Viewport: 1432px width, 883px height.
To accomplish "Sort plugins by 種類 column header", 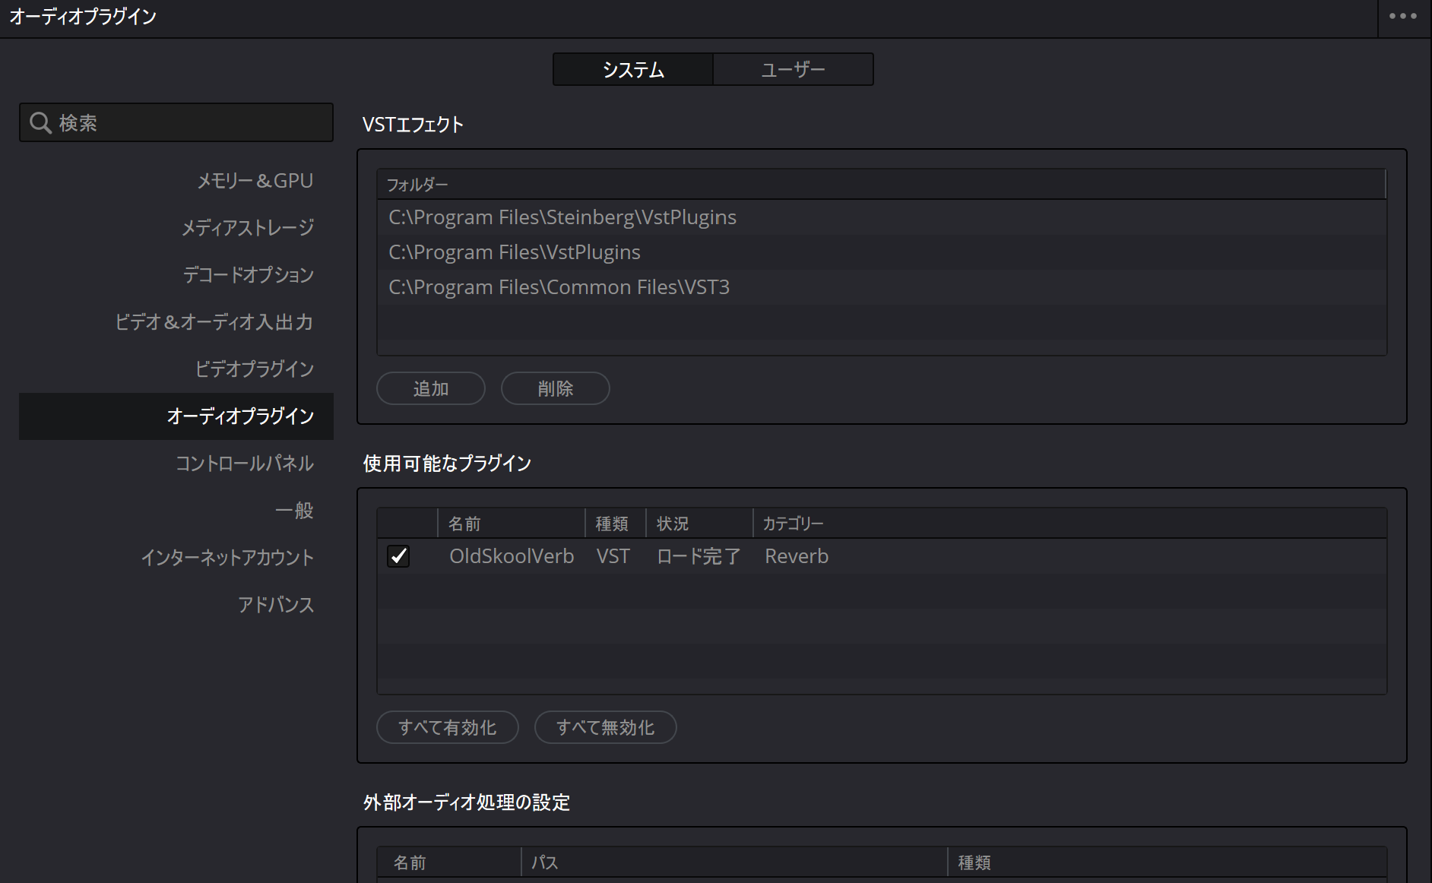I will (x=616, y=524).
